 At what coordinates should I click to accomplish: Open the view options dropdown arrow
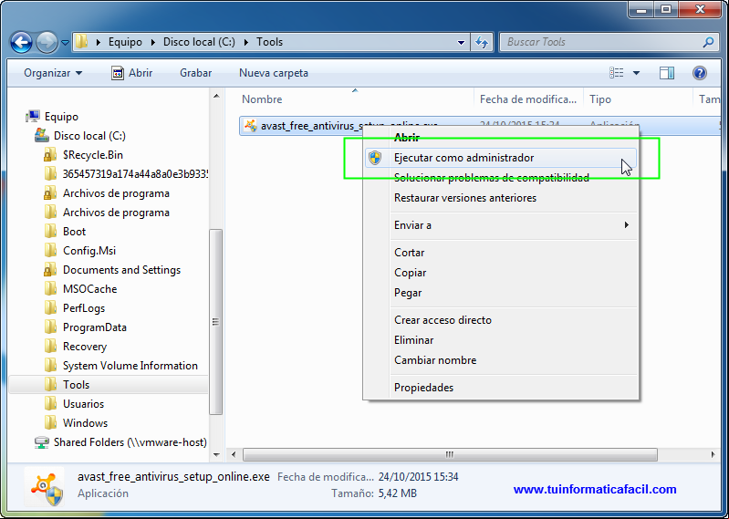click(636, 73)
